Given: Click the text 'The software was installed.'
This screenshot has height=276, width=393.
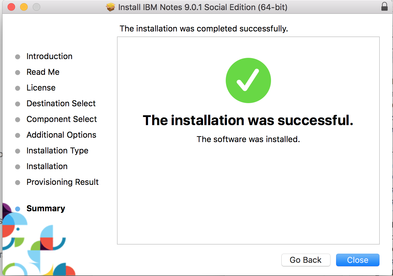Looking at the screenshot, I should tap(248, 139).
